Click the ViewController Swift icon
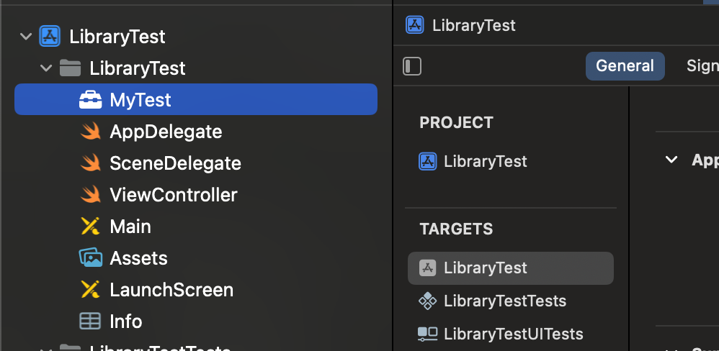The image size is (719, 351). point(91,195)
